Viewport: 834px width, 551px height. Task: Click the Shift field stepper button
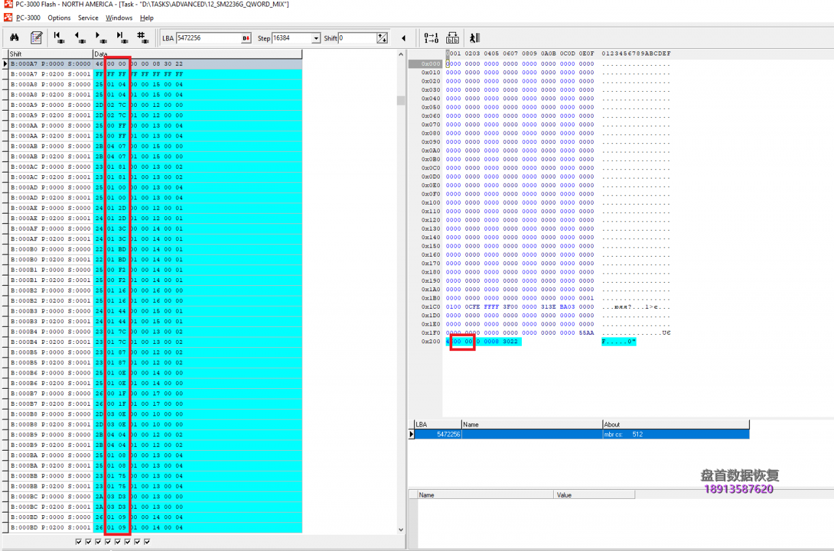click(382, 38)
